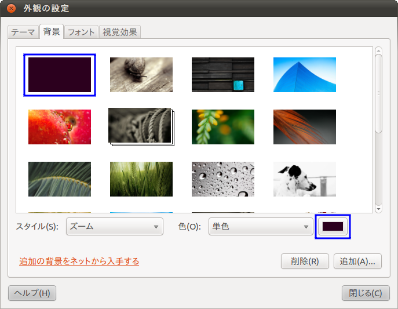Click the scrollbar down arrow
The width and height of the screenshot is (398, 309).
coord(378,209)
